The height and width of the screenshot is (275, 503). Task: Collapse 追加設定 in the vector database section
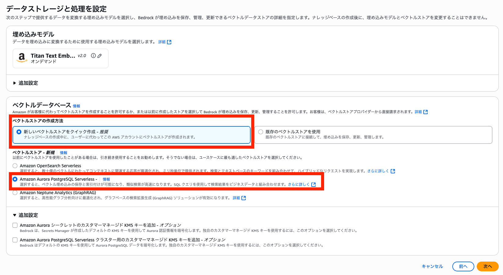coord(25,215)
